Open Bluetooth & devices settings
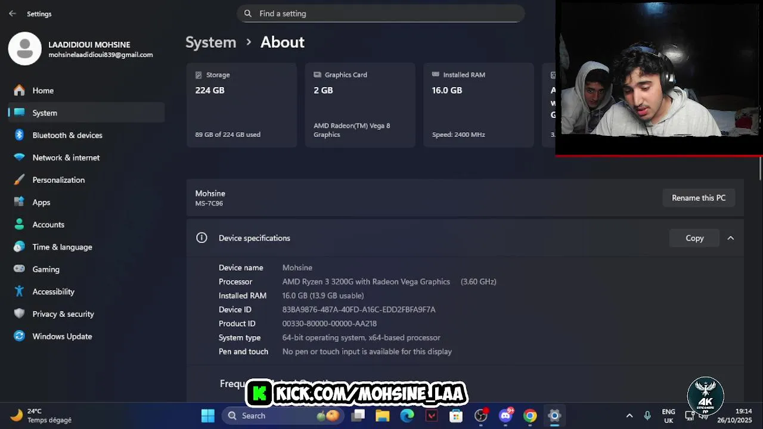Screen dimensions: 763x429 click(x=86, y=135)
